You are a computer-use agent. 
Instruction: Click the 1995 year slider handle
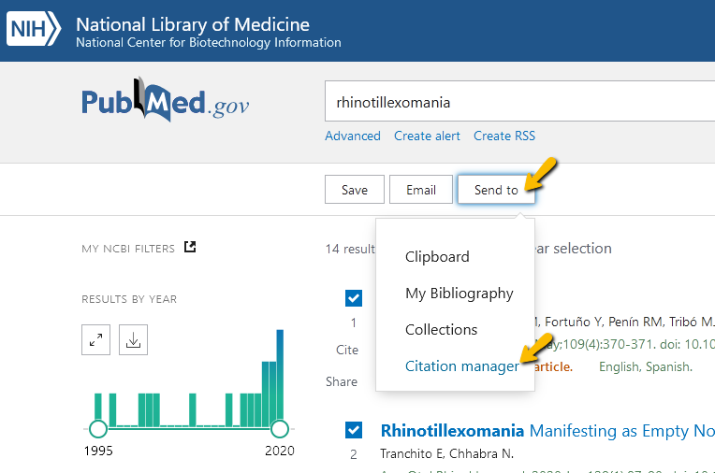pyautogui.click(x=98, y=429)
